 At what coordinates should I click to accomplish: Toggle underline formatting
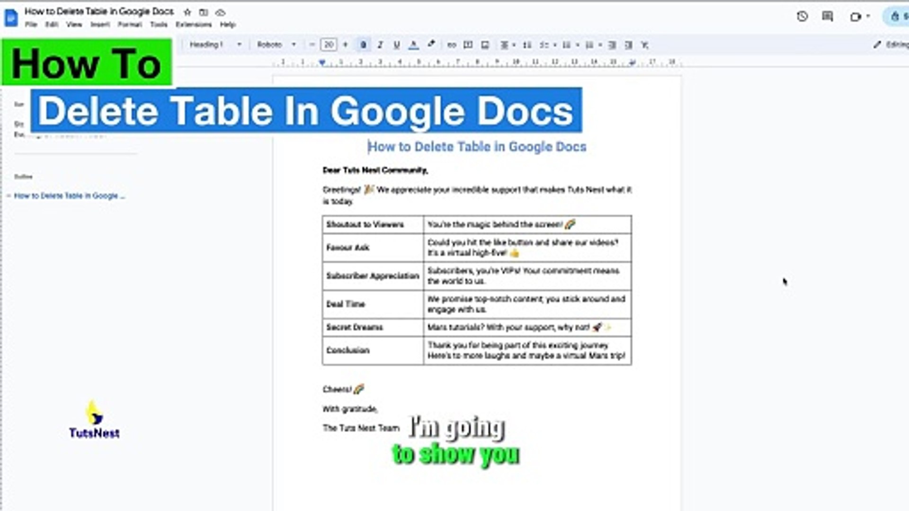[x=396, y=45]
